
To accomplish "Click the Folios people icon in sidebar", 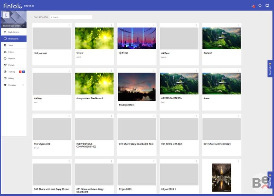I will (x=5, y=52).
